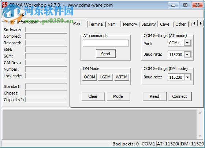Click the Released info field
The height and width of the screenshot is (148, 205).
click(x=46, y=43)
